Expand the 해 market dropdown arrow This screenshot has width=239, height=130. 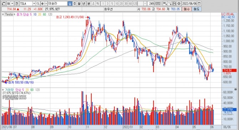coord(12,4)
